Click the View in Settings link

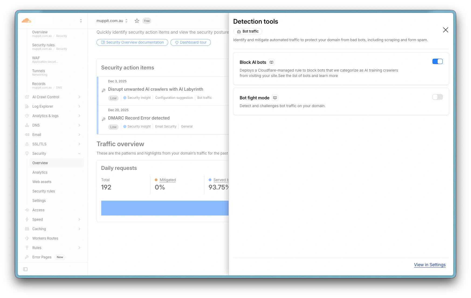pos(429,265)
